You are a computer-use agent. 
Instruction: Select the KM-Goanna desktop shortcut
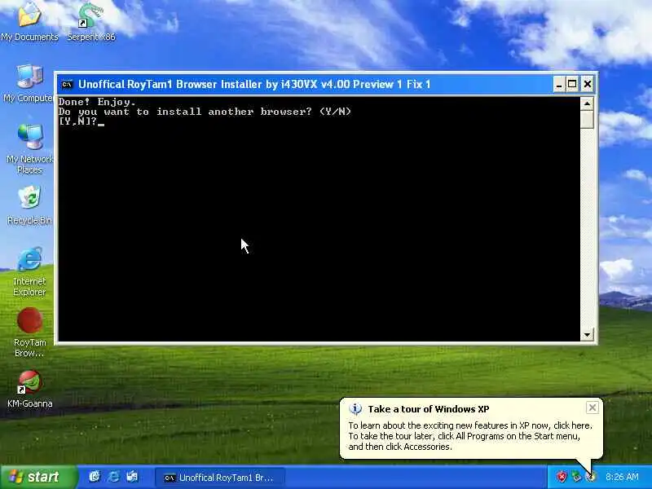(x=29, y=389)
